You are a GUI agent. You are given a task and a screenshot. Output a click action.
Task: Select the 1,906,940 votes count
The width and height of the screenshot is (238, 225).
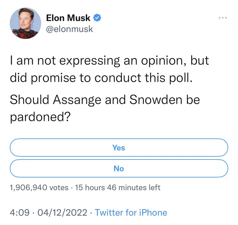39,187
